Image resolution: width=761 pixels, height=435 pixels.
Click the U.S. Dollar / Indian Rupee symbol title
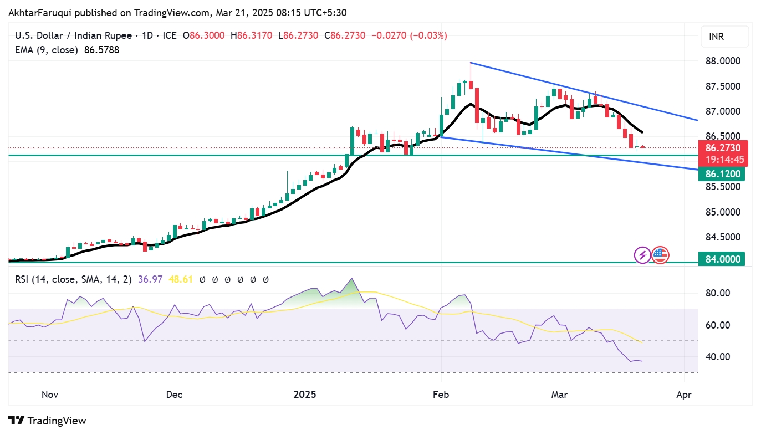click(73, 35)
